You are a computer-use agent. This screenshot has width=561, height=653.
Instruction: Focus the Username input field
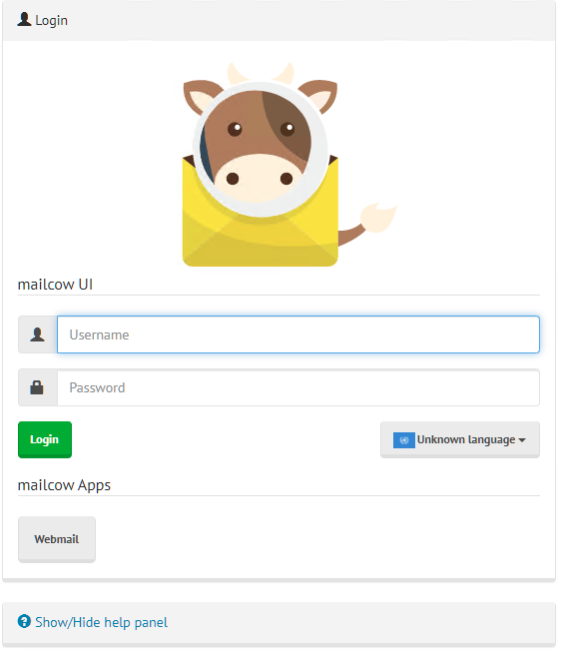click(x=298, y=334)
